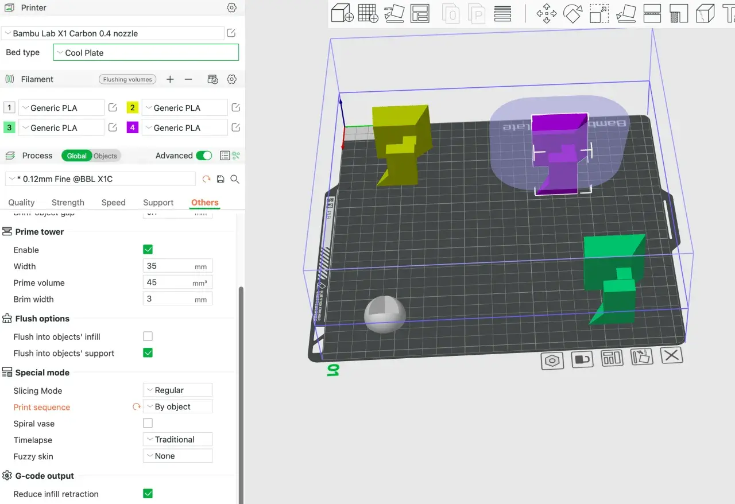This screenshot has height=504, width=735.
Task: Arrange objects on this plate icon
Action: coord(612,358)
